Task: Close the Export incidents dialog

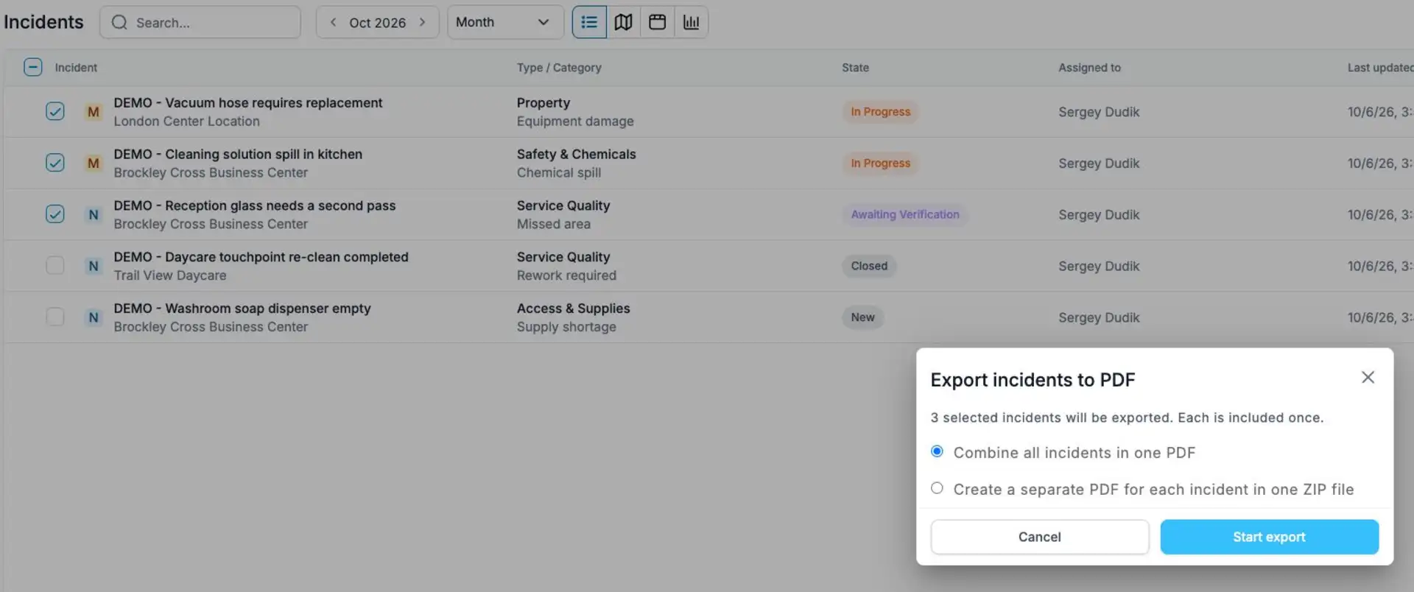Action: point(1368,377)
